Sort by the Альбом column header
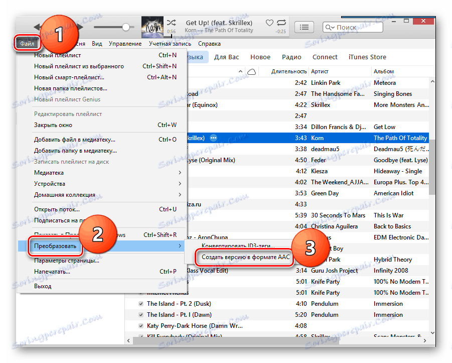Screen dimensions: 452x363 pos(384,72)
